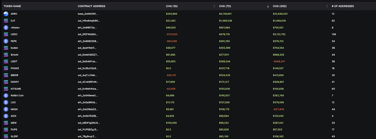Click the negative 30D change -$211,616
The image size is (376, 139).
point(278,109)
